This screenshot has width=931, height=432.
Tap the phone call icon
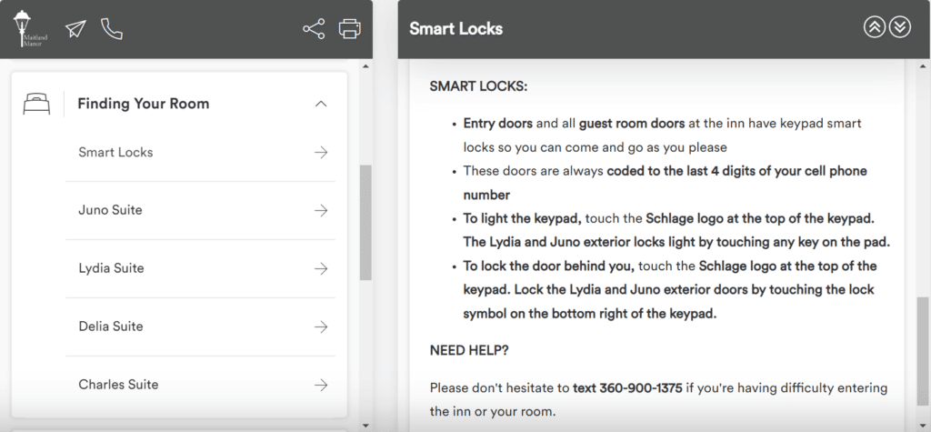click(112, 29)
